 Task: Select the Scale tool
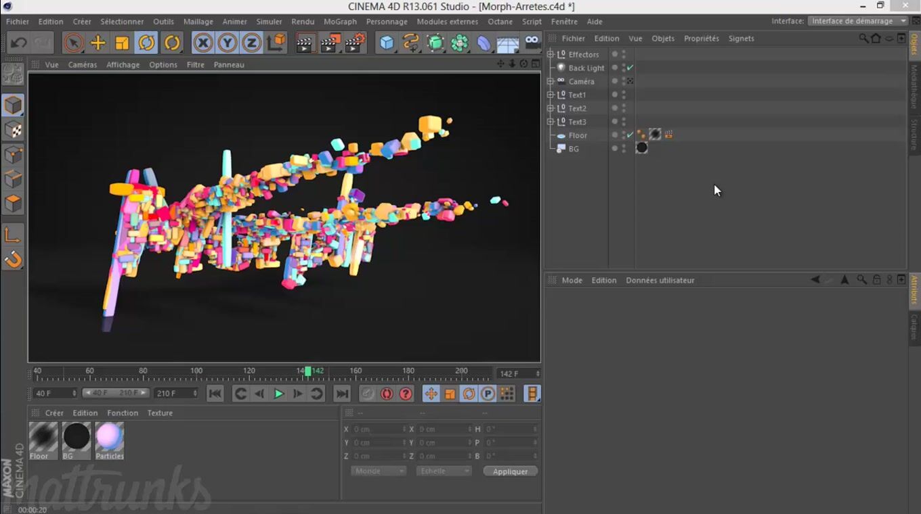(x=122, y=43)
